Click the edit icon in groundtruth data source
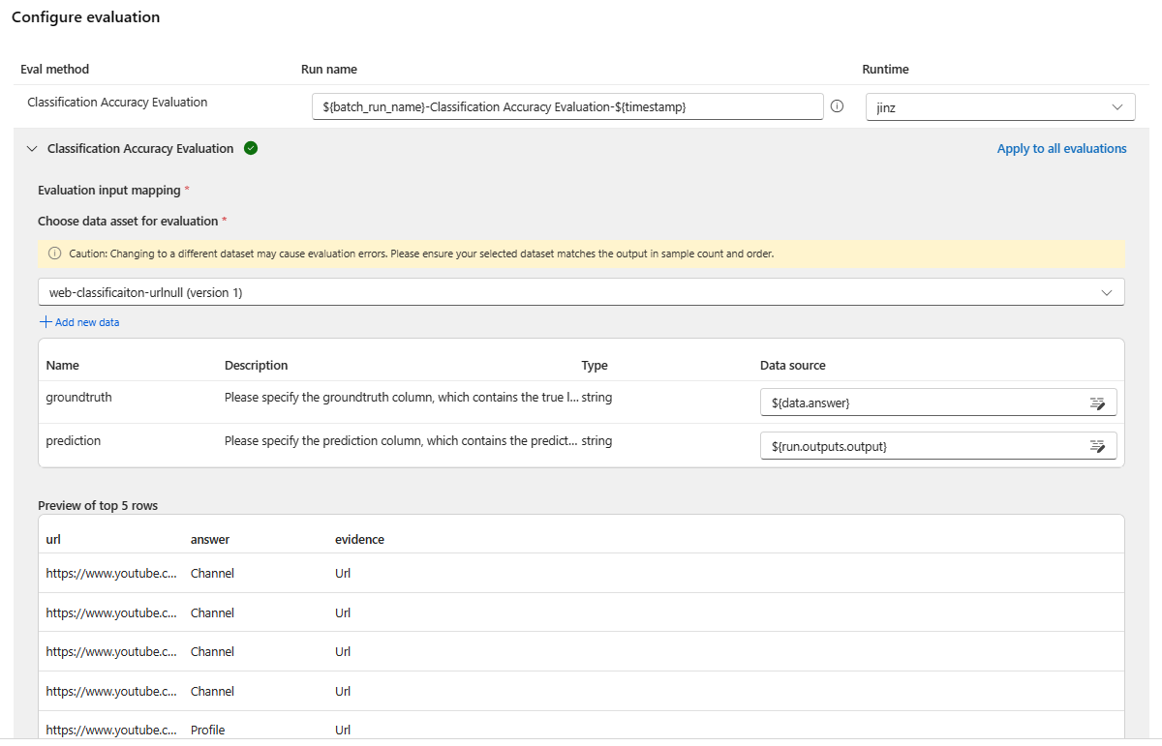The height and width of the screenshot is (746, 1162). tap(1097, 403)
